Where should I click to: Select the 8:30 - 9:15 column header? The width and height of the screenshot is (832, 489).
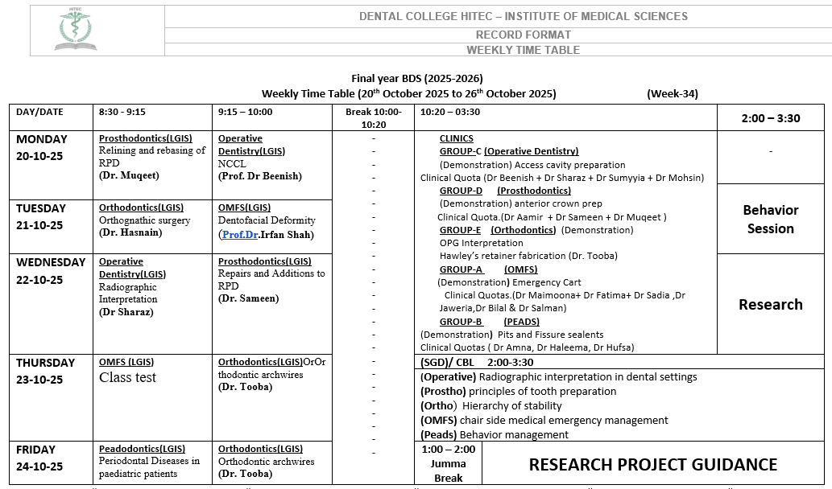[x=122, y=112]
